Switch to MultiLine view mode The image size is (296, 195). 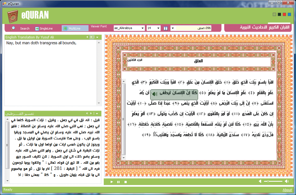75,28
